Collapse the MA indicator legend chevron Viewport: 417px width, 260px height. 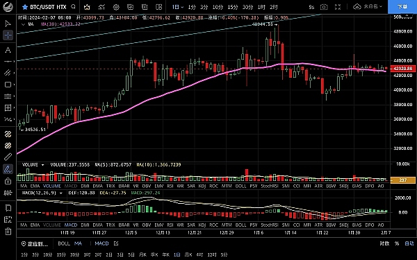click(23, 24)
